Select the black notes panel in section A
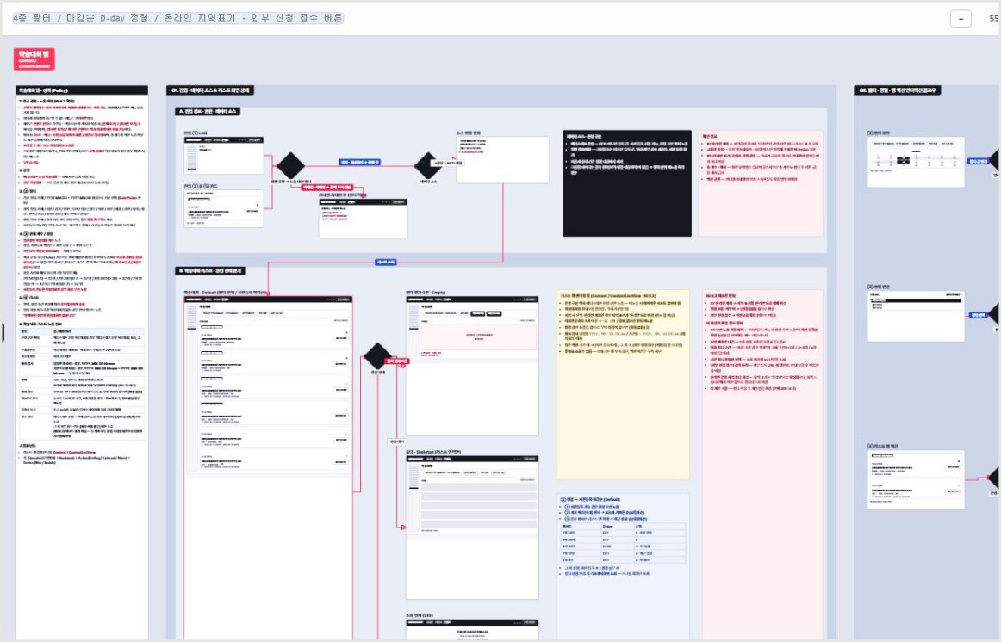The height and width of the screenshot is (642, 1001). [627, 183]
